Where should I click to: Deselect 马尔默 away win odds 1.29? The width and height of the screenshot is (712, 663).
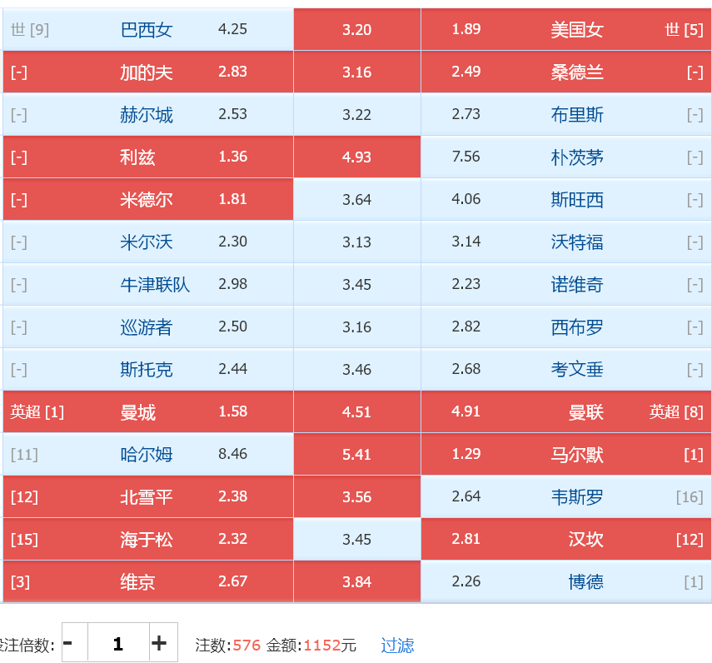(565, 454)
